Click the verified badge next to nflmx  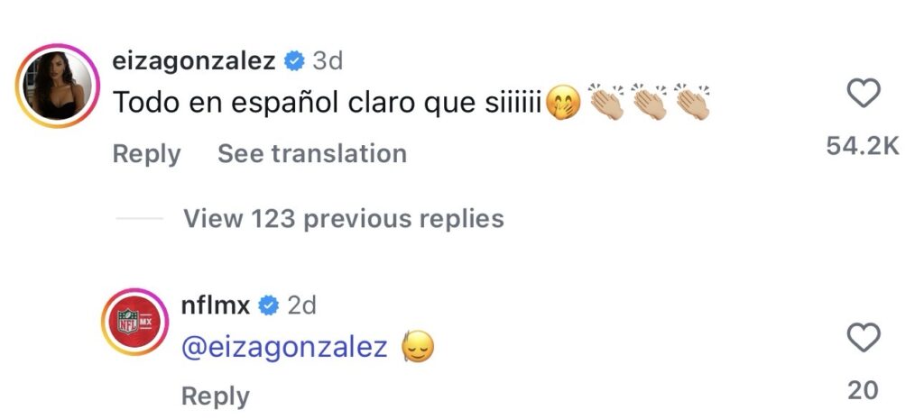(x=268, y=305)
